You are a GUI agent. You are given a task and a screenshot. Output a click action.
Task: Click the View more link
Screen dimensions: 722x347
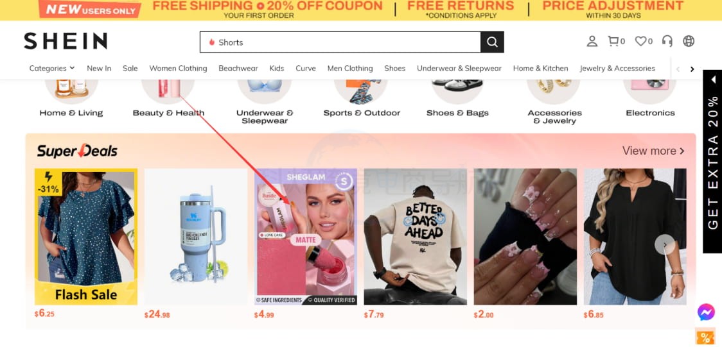(653, 151)
